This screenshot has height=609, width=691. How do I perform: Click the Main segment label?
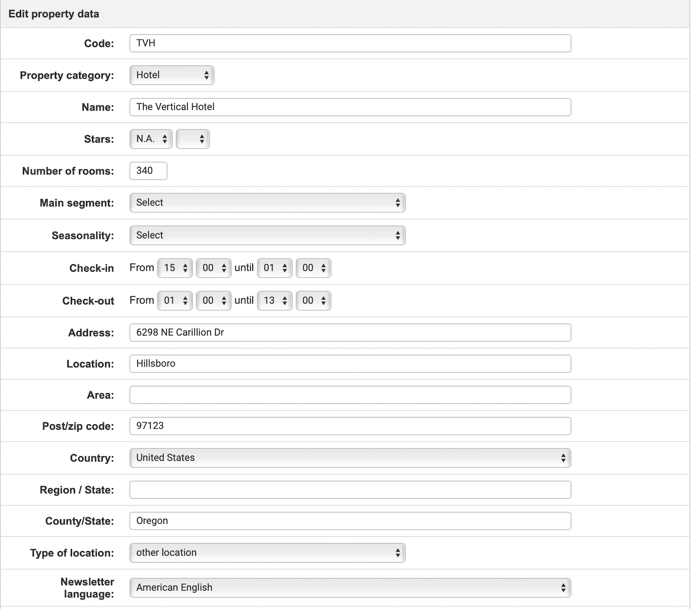pos(77,203)
